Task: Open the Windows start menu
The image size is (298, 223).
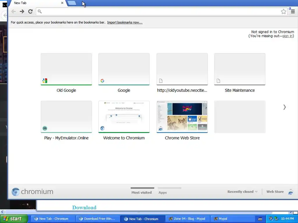Action: click(14, 219)
